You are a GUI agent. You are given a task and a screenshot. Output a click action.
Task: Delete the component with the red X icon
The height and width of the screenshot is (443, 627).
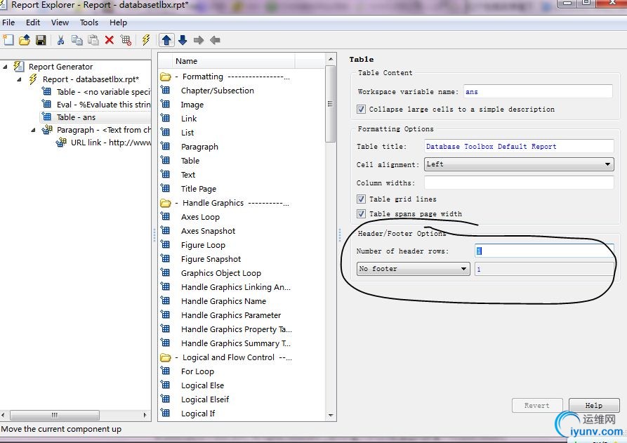[x=109, y=40]
